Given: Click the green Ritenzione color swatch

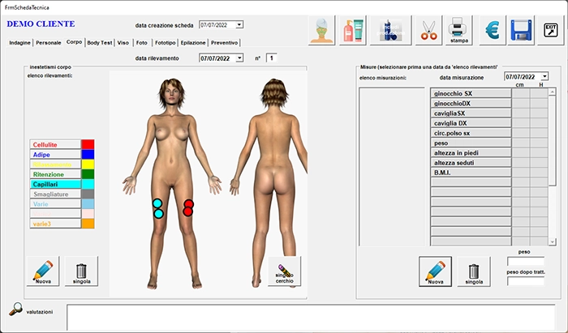Looking at the screenshot, I should 88,174.
